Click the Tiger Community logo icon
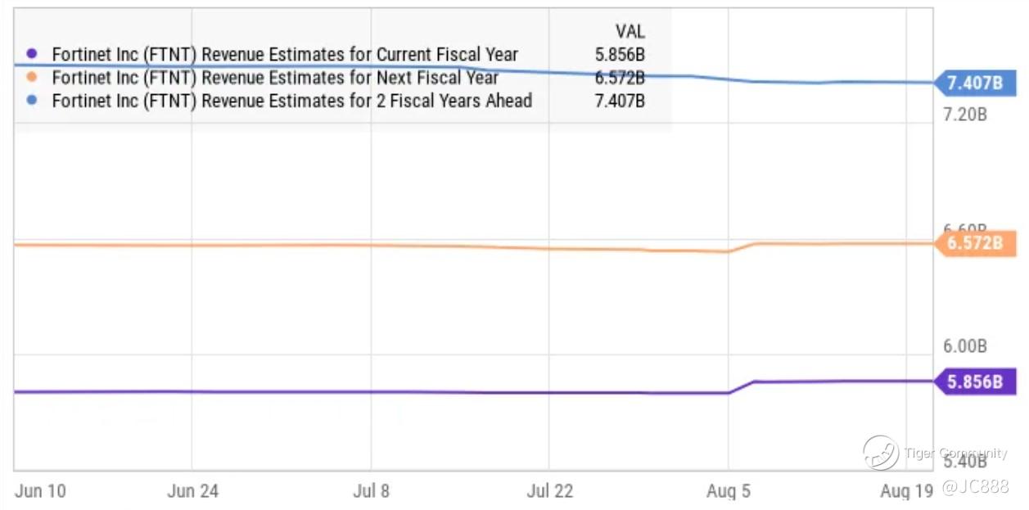This screenshot has height=510, width=1029. 880,453
